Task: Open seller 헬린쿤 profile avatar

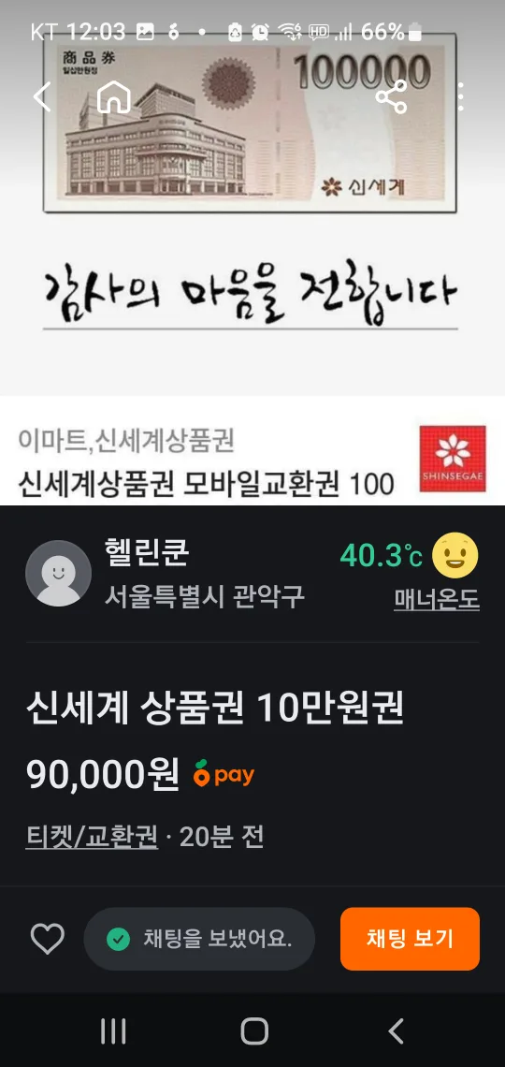Action: (59, 573)
